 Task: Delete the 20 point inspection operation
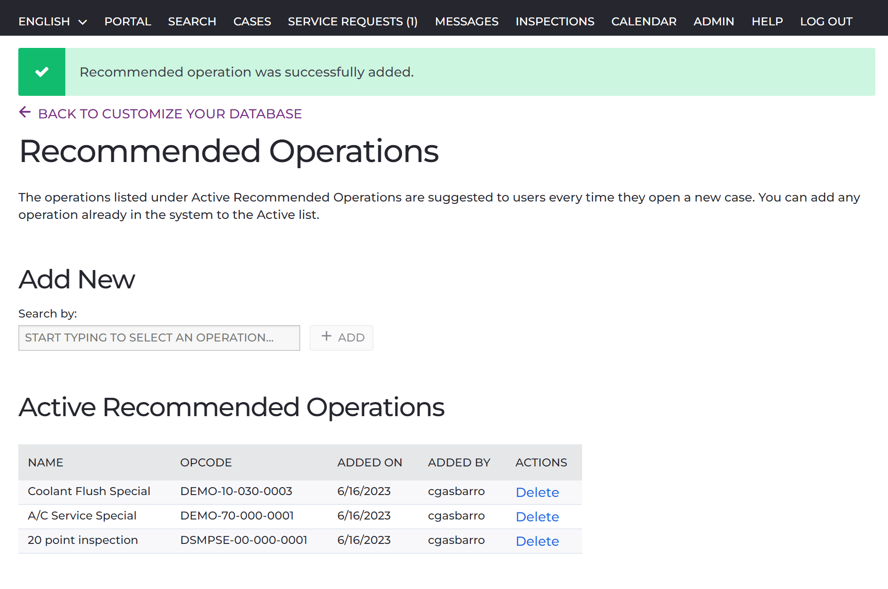(537, 541)
